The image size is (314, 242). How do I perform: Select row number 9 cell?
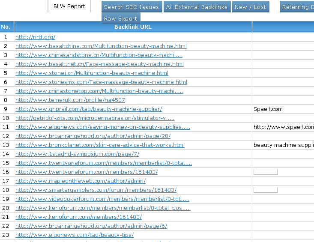6,109
